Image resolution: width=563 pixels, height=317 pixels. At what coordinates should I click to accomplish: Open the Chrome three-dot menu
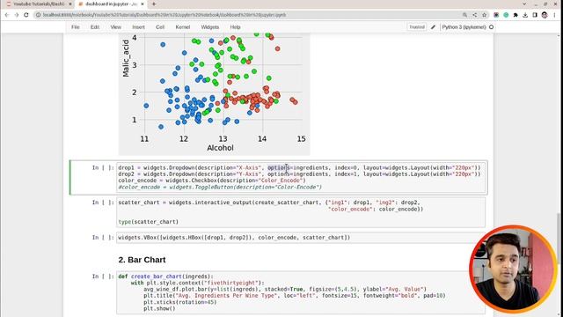(x=555, y=15)
